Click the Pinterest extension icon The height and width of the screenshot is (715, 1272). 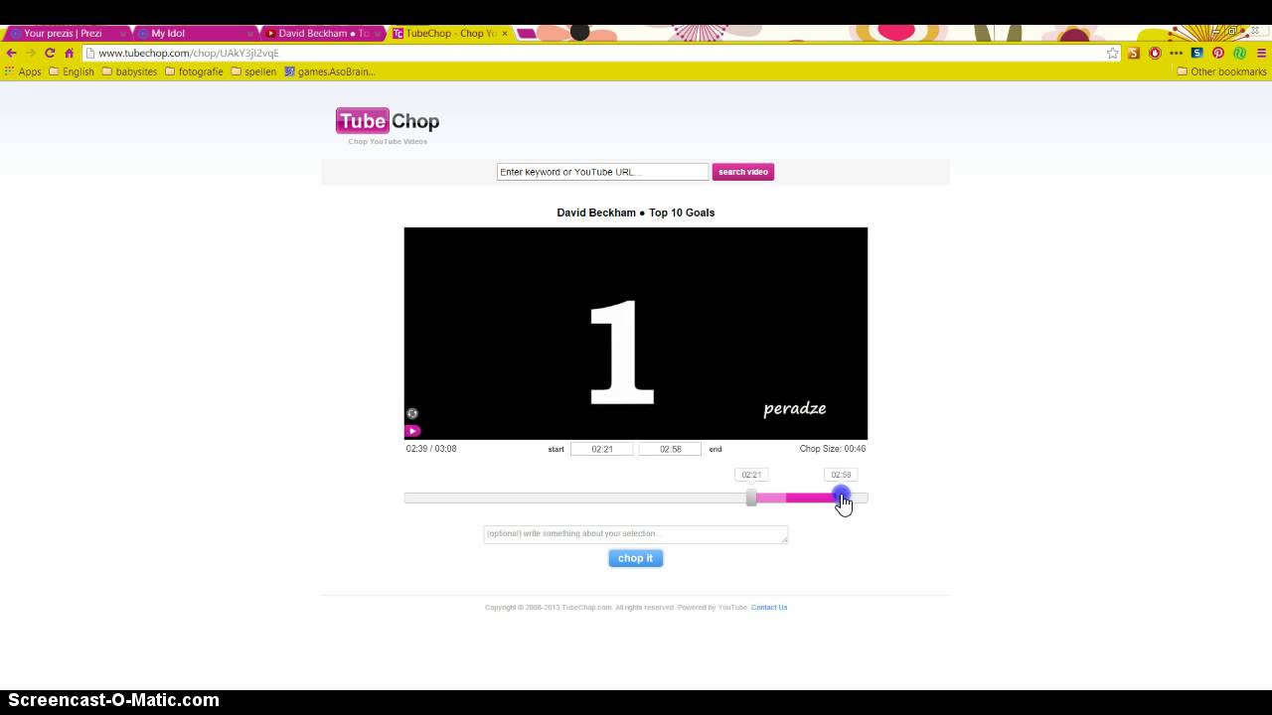[x=1218, y=53]
